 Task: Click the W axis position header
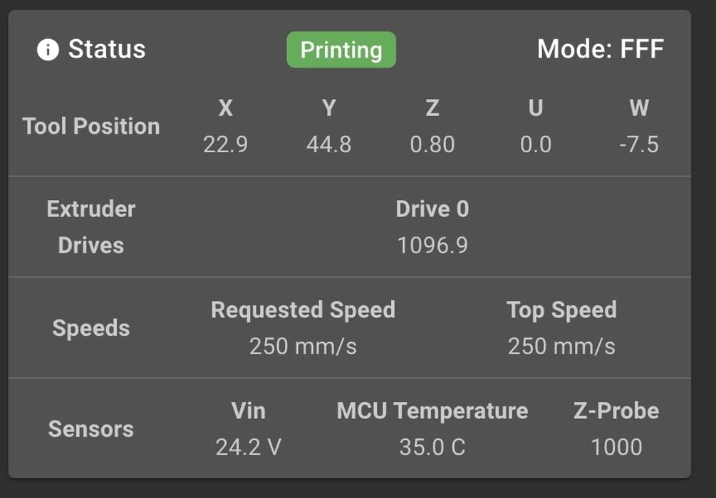(639, 108)
